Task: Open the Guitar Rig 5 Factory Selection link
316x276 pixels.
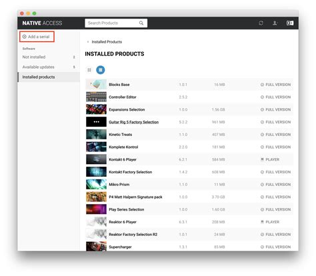Action: [134, 122]
